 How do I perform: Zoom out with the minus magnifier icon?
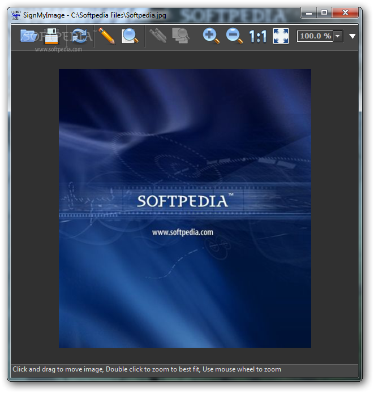(234, 36)
